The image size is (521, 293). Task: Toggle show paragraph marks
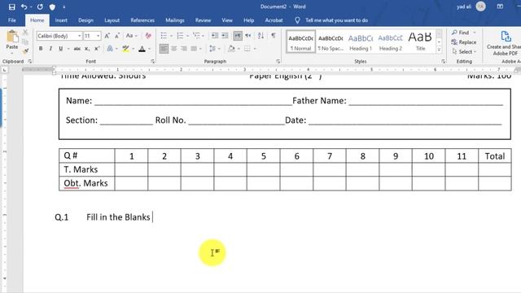[x=274, y=36]
